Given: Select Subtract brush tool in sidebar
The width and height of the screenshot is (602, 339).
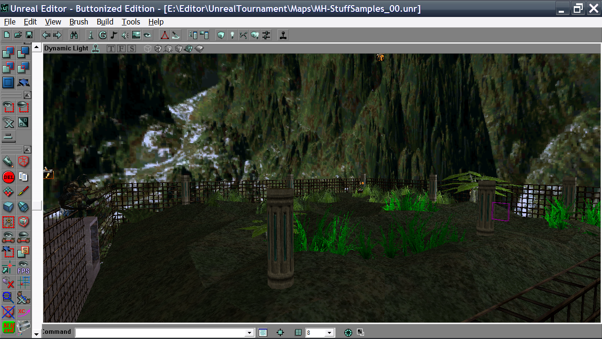Looking at the screenshot, I should [x=23, y=53].
